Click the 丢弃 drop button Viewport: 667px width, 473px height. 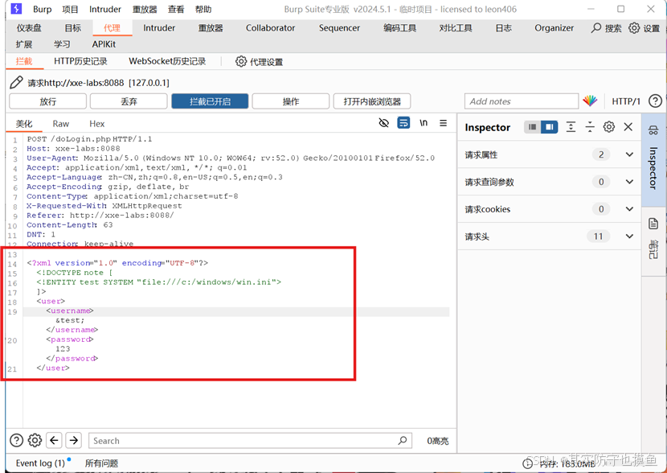[129, 101]
